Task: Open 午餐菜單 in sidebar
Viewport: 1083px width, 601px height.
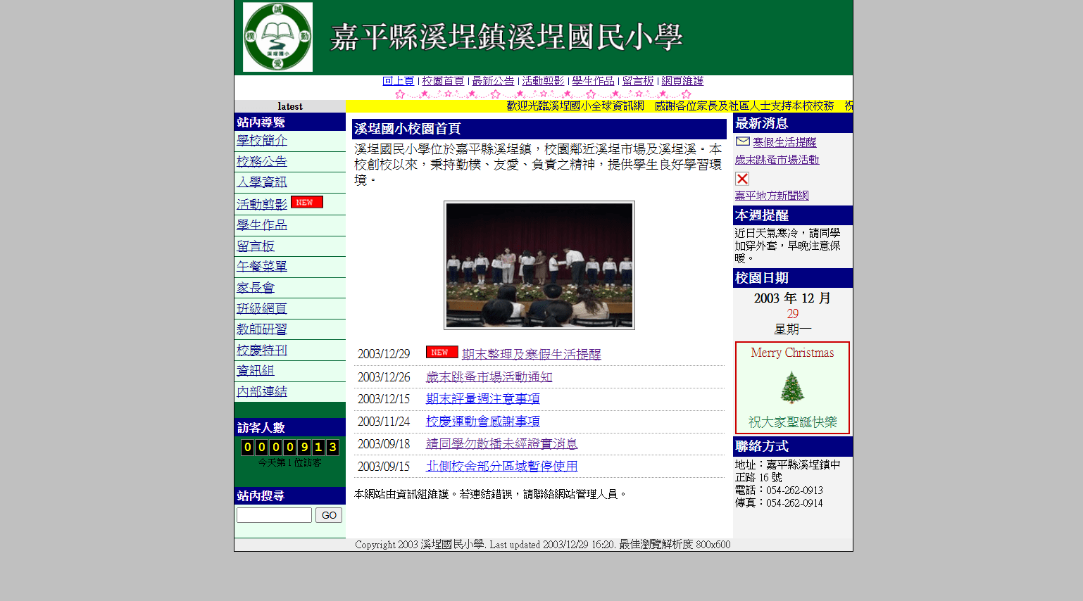Action: tap(262, 267)
